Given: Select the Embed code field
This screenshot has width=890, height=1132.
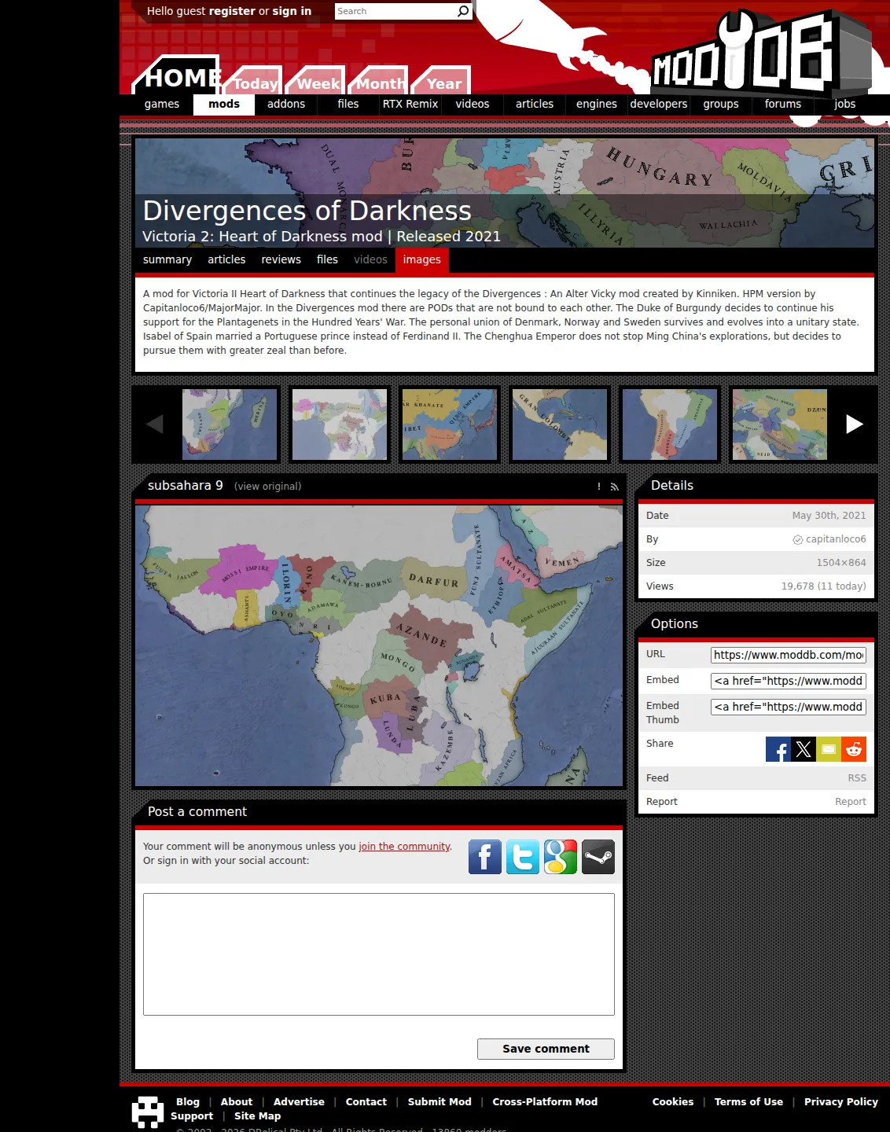Looking at the screenshot, I should [789, 681].
